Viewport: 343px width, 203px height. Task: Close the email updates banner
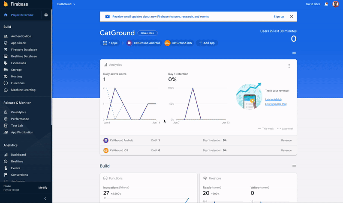[x=292, y=17]
